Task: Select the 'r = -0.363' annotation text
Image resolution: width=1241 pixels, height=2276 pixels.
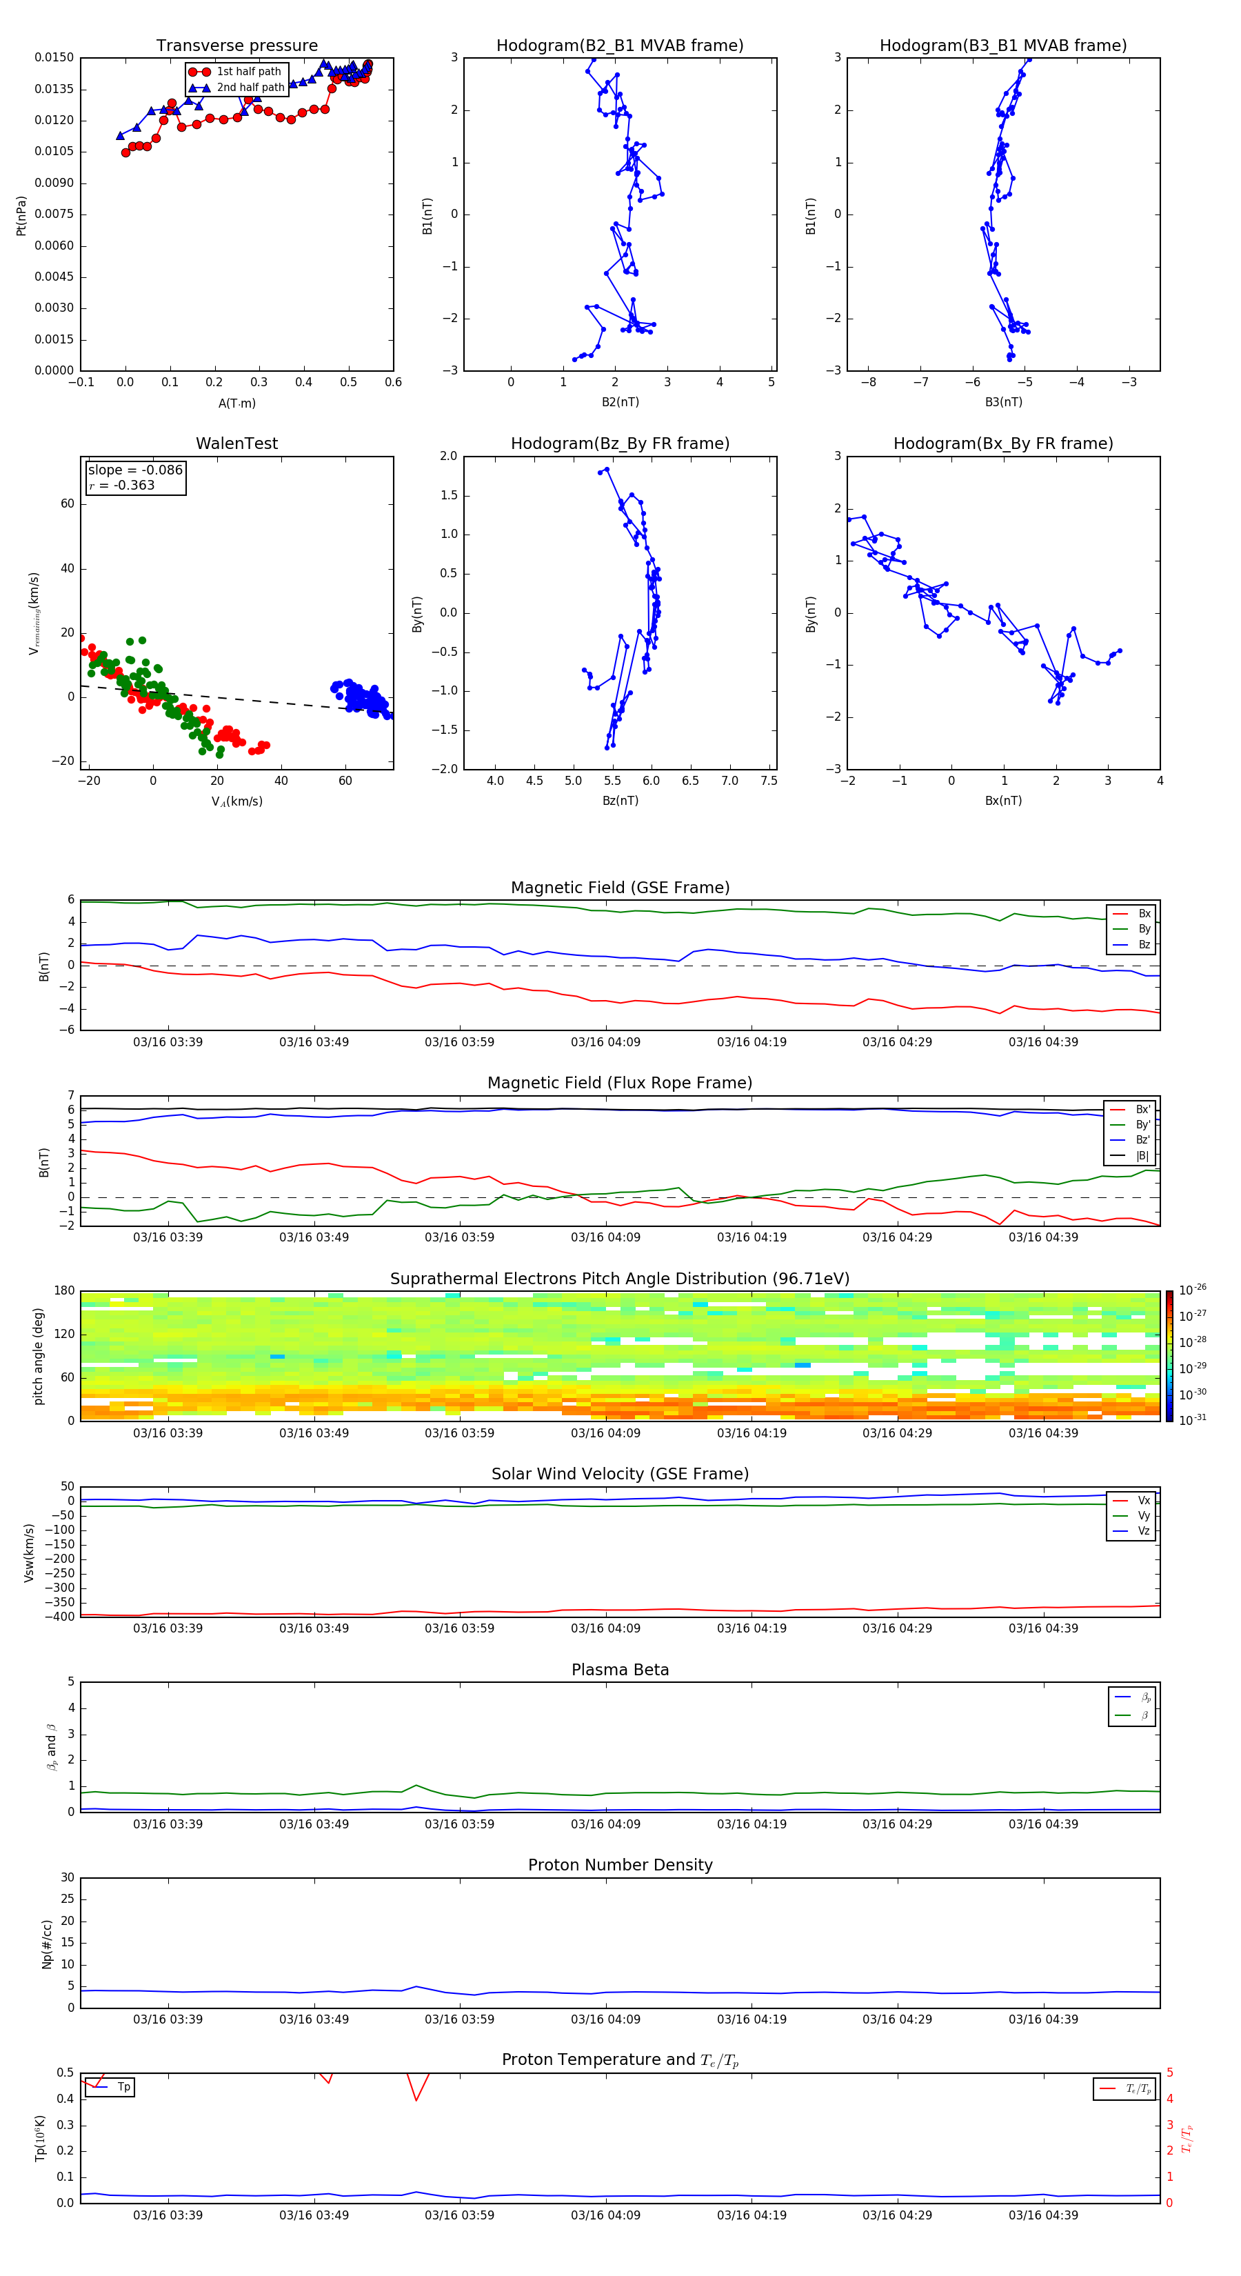Action: pyautogui.click(x=122, y=485)
